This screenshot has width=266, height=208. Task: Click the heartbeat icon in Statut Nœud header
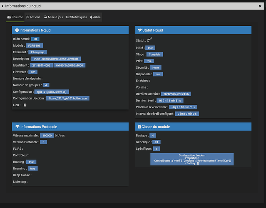tap(139, 30)
